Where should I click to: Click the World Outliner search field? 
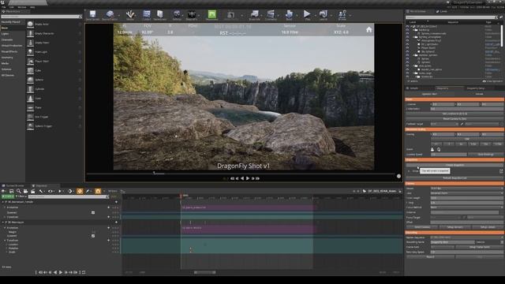[451, 17]
